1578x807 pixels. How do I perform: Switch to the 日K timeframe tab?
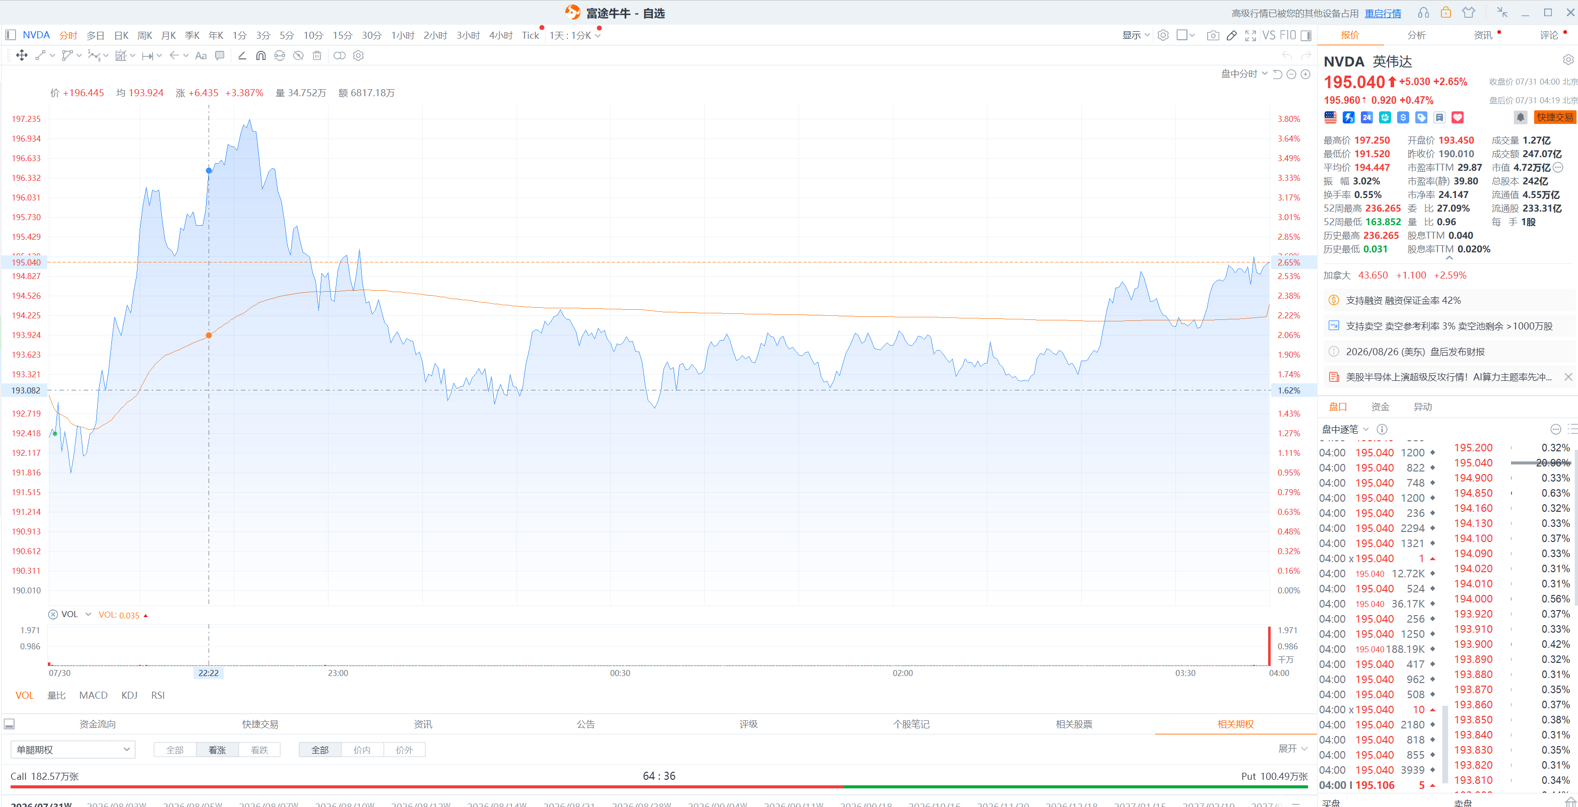point(121,35)
